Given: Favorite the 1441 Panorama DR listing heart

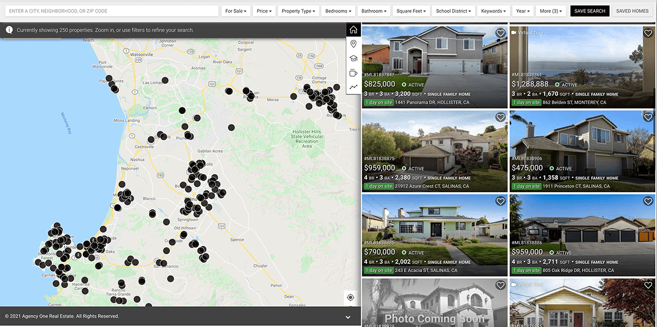Looking at the screenshot, I should pos(500,33).
